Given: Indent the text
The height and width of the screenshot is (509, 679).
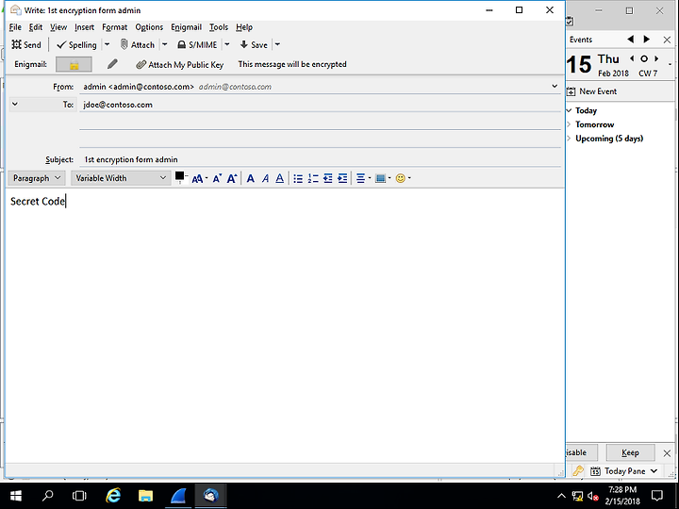Looking at the screenshot, I should pos(342,178).
